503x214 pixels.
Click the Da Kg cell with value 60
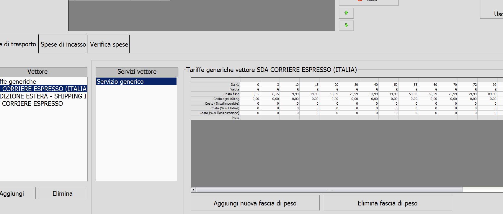[x=428, y=85]
